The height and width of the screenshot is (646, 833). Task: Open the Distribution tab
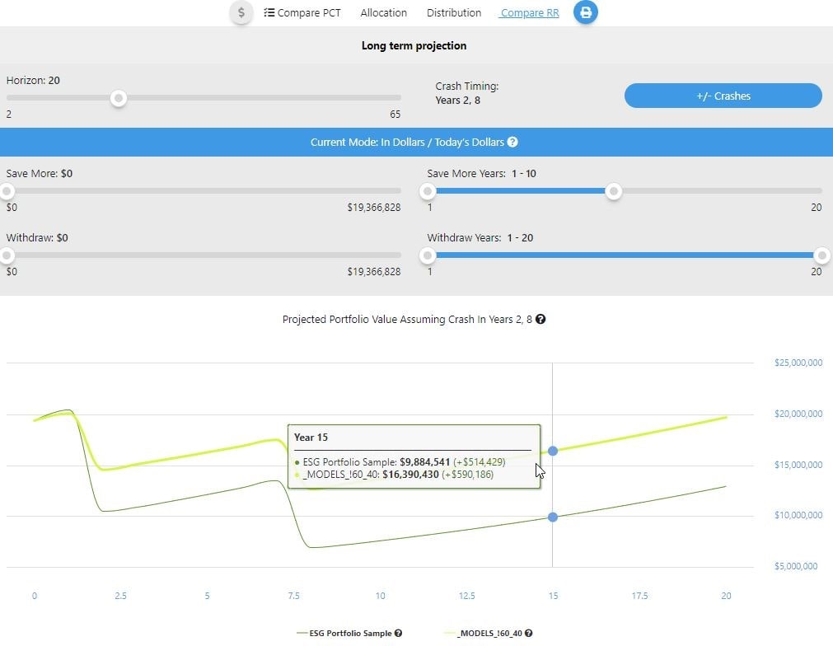[454, 13]
